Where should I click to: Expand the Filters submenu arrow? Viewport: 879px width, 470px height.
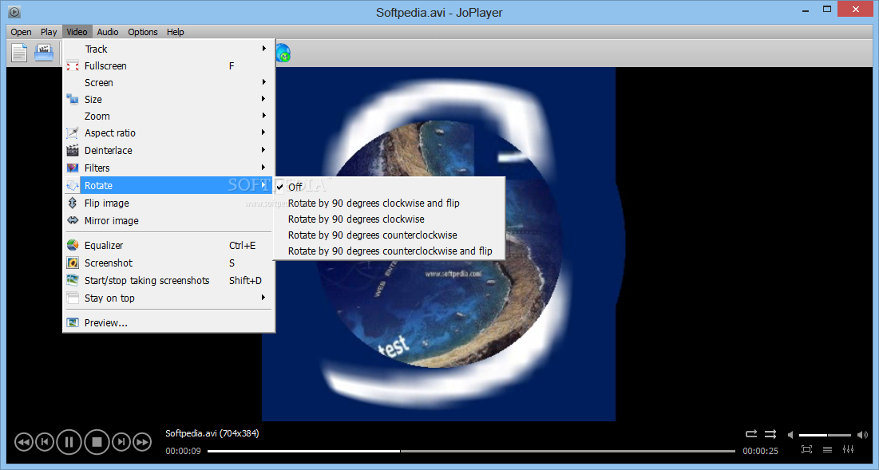[x=263, y=168]
